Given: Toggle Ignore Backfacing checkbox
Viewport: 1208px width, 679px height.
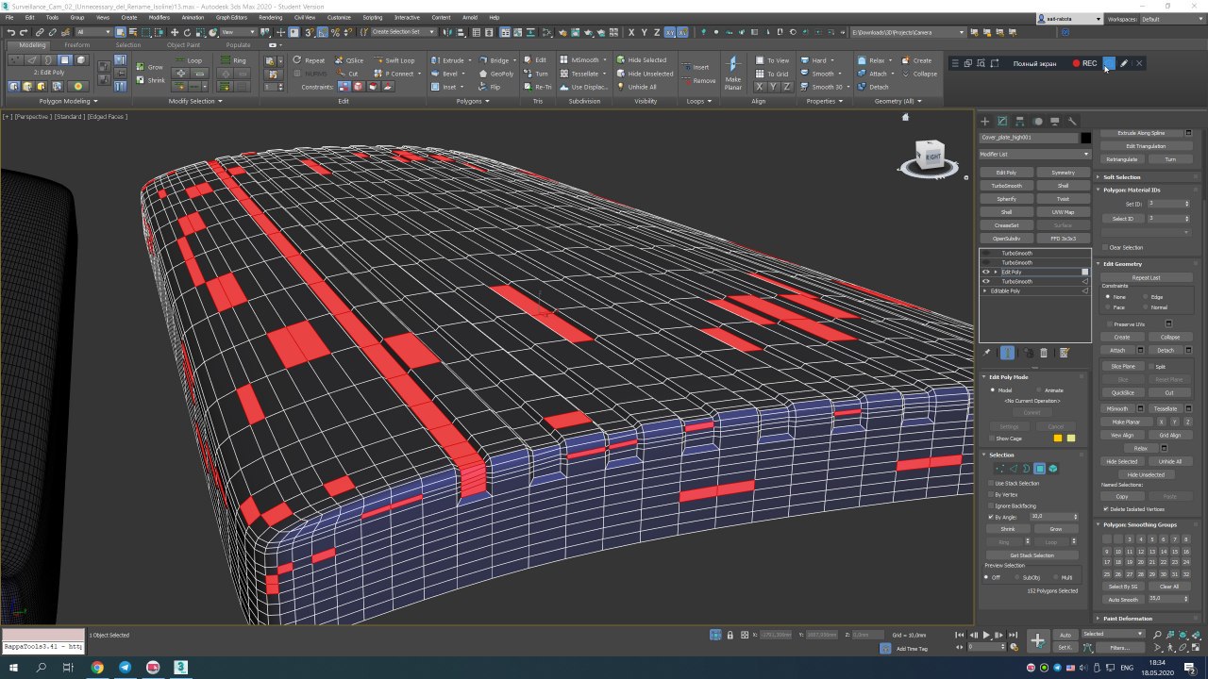Looking at the screenshot, I should [x=990, y=506].
